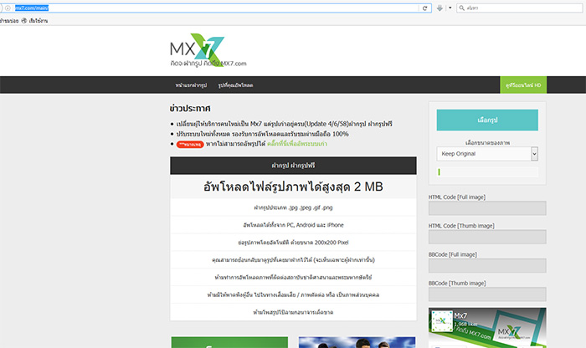Open the Mx7 Facebook page widget title
The height and width of the screenshot is (348, 586).
[460, 316]
